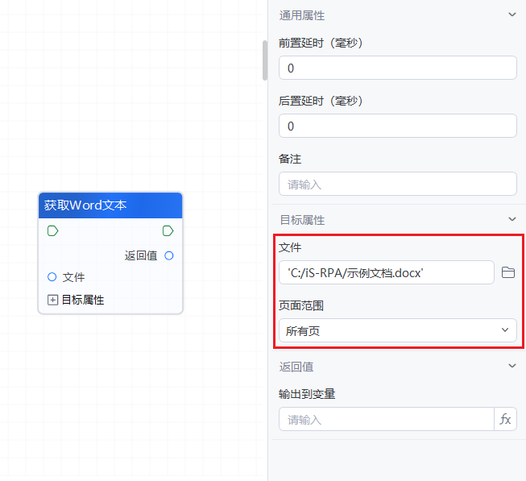Click the 文件 text label inside the node
This screenshot has height=481, width=526.
pyautogui.click(x=73, y=277)
